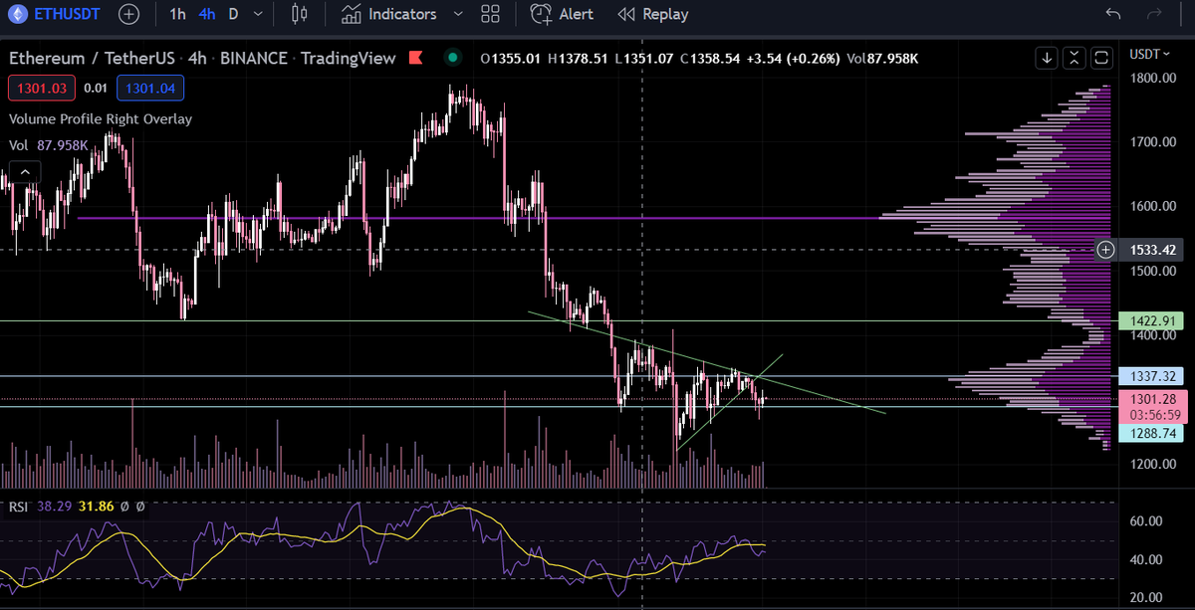Click the red flag symbol marker

click(x=416, y=58)
